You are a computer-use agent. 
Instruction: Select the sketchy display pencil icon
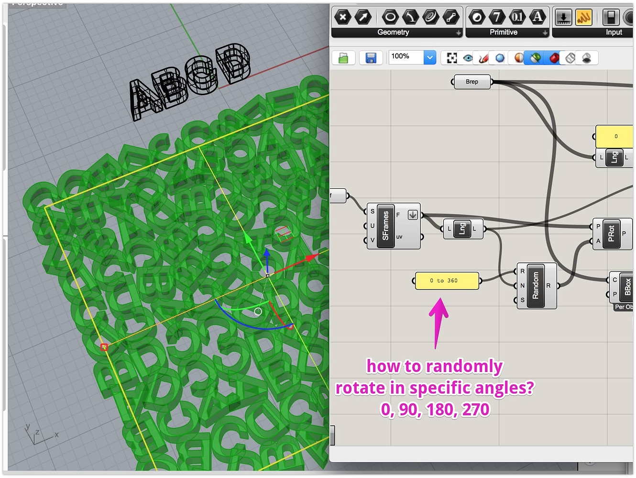pos(483,57)
